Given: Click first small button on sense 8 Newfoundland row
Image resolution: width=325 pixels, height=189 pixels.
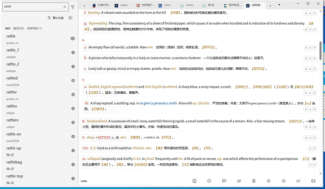Looking at the screenshot, I should (x=306, y=127).
